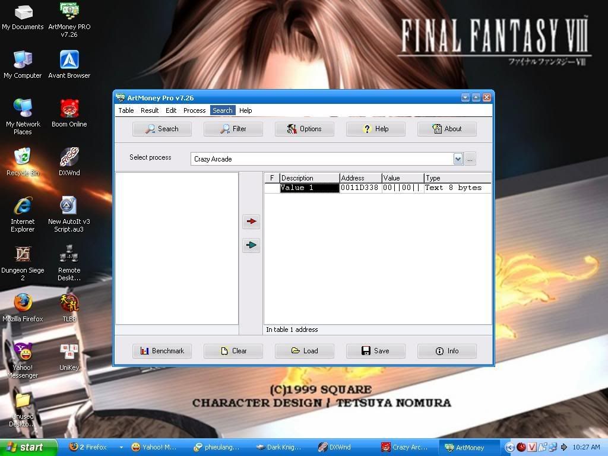Open ArtMoney Options
This screenshot has width=608, height=456.
[305, 129]
